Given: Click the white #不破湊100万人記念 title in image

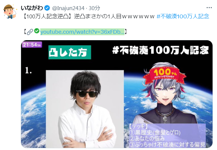Looking at the screenshot, I should [x=161, y=50].
